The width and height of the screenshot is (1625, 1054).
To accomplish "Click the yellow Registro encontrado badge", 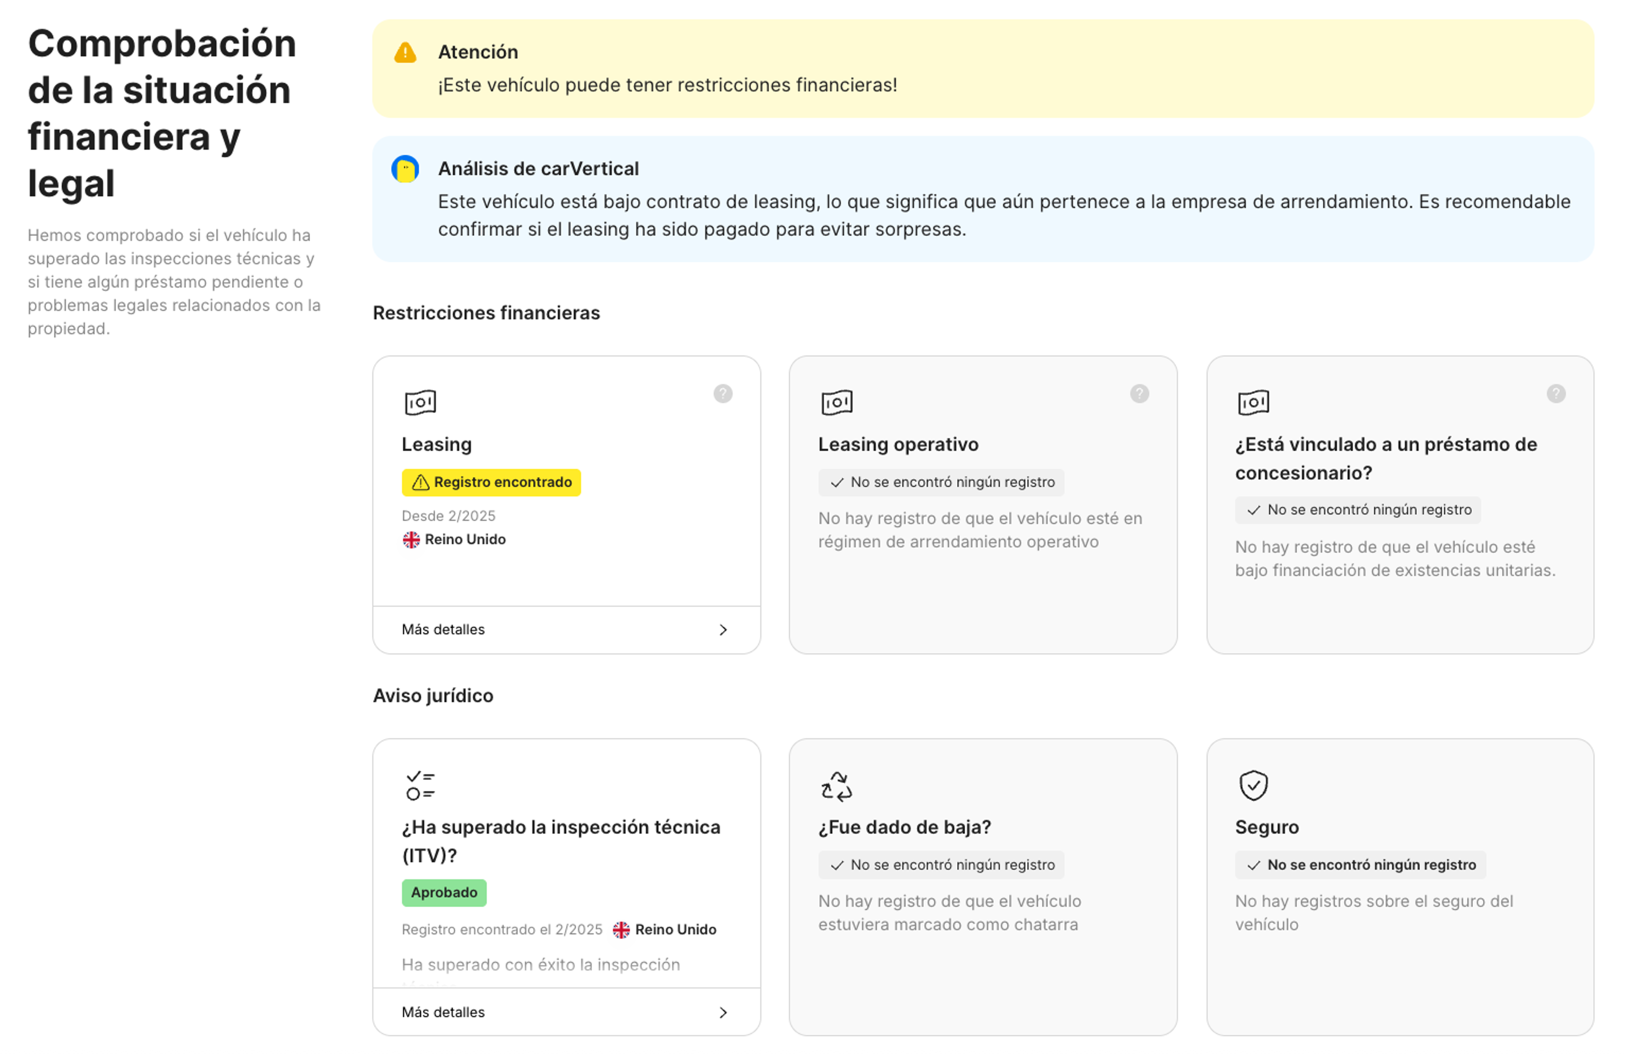I will (x=492, y=482).
